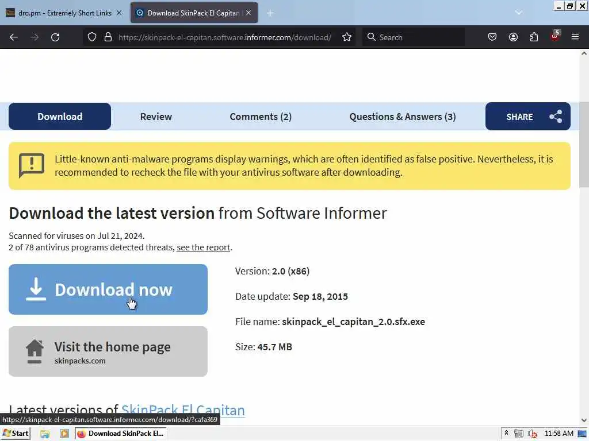Screen dimensions: 589x441
Task: Open the Firefox account icon
Action: pyautogui.click(x=513, y=37)
